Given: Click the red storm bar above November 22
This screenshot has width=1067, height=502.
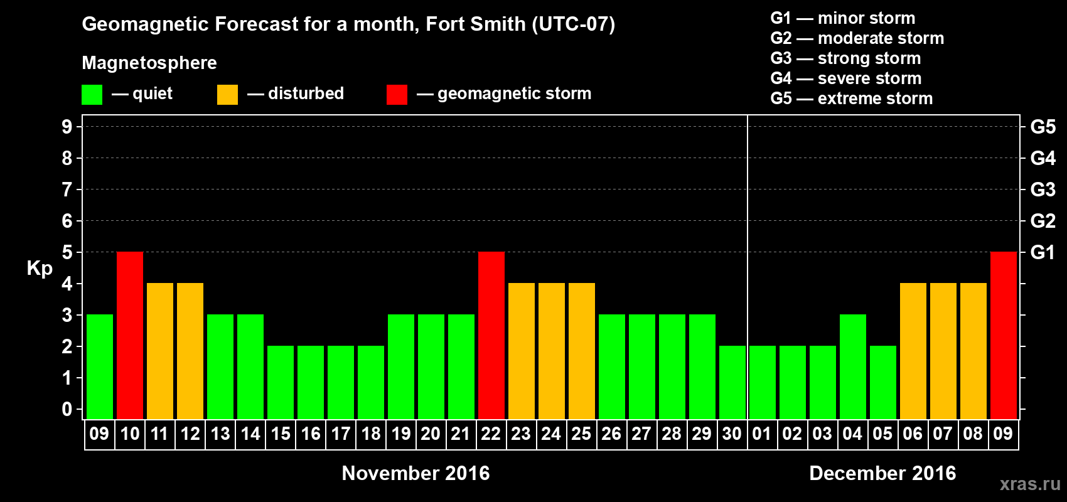Looking at the screenshot, I should click(x=491, y=335).
